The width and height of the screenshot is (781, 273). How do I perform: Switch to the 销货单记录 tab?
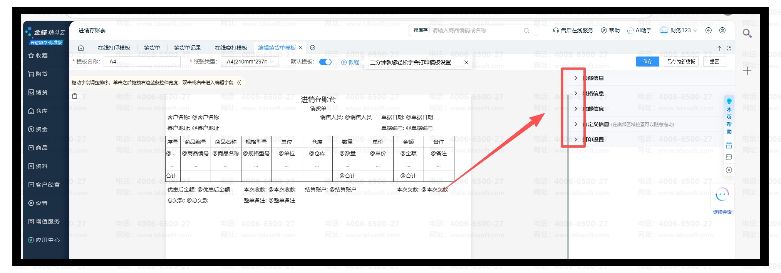coord(187,48)
